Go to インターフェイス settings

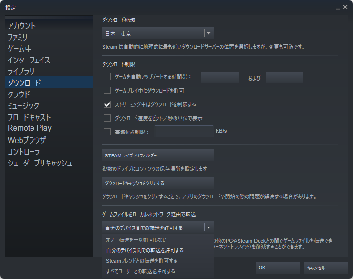tap(48, 60)
